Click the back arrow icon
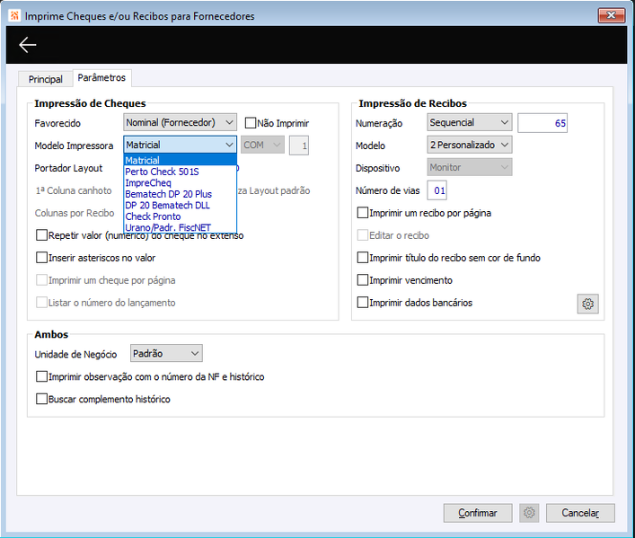This screenshot has width=635, height=538. [x=28, y=45]
